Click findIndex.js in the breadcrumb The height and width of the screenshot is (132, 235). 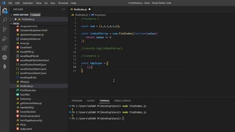pos(82,15)
